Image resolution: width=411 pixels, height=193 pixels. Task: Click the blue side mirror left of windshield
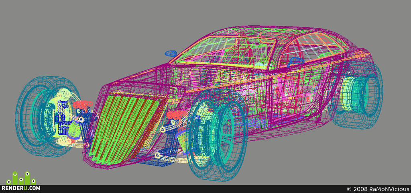[171, 53]
